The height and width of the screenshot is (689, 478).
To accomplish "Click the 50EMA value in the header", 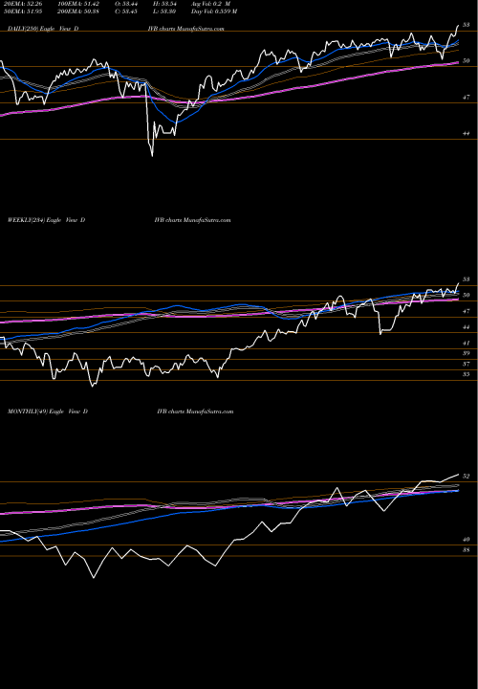I will pos(21,11).
